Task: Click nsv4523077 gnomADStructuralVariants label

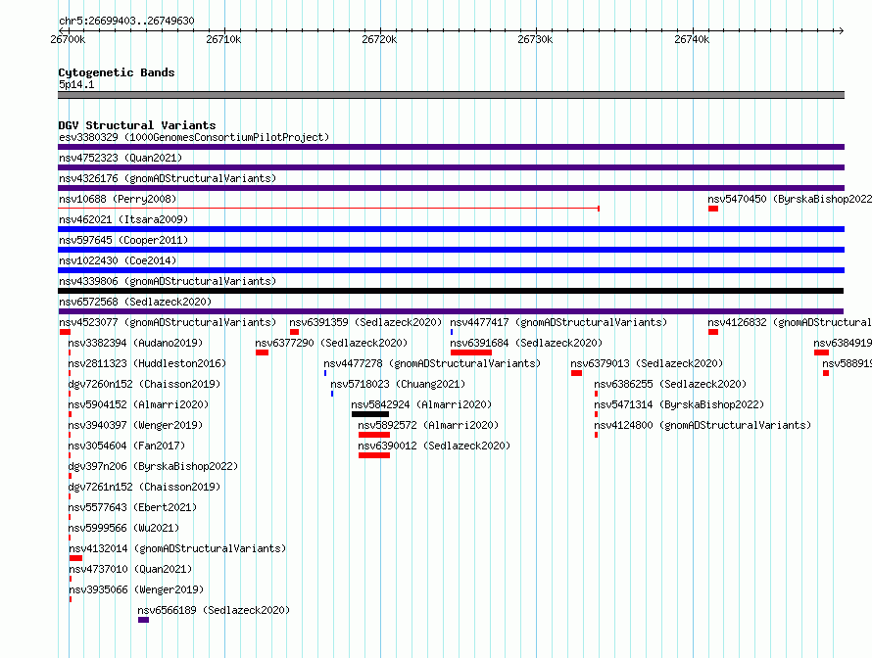Action: (168, 322)
